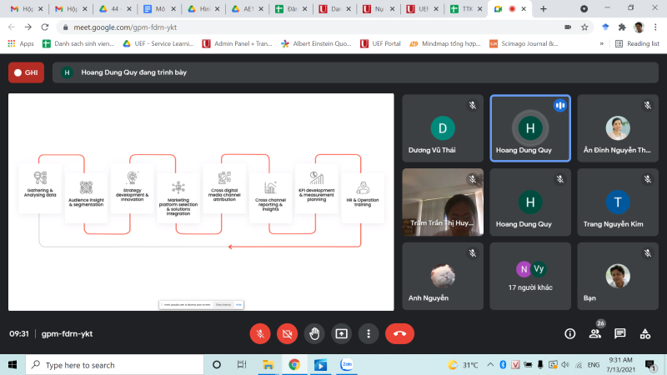Open the '17 người khác' participants tile

point(529,276)
